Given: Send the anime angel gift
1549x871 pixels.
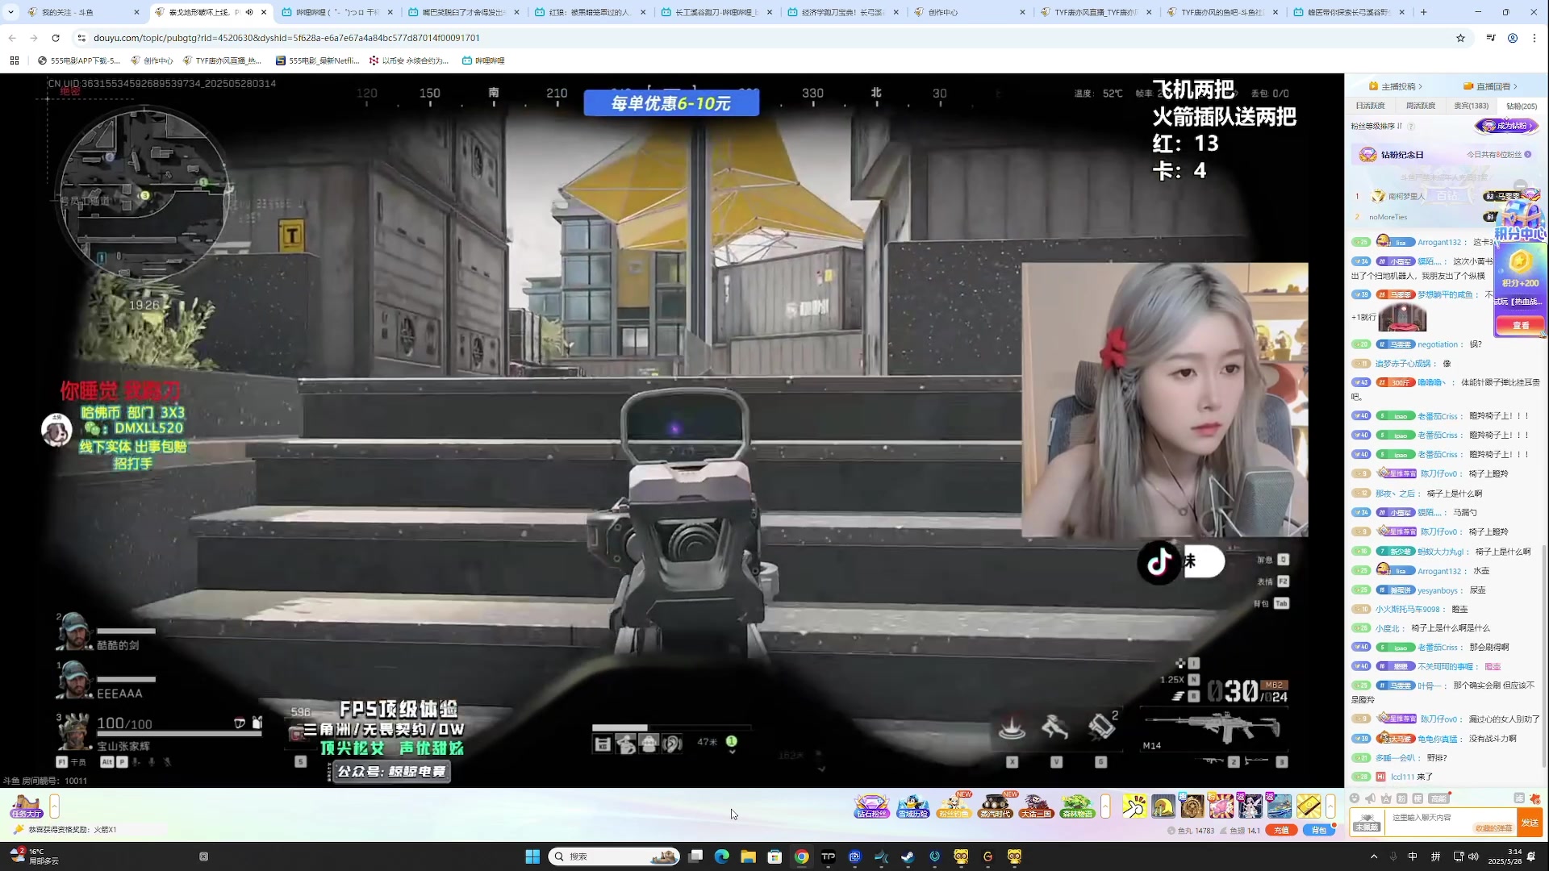Looking at the screenshot, I should pos(1250,806).
